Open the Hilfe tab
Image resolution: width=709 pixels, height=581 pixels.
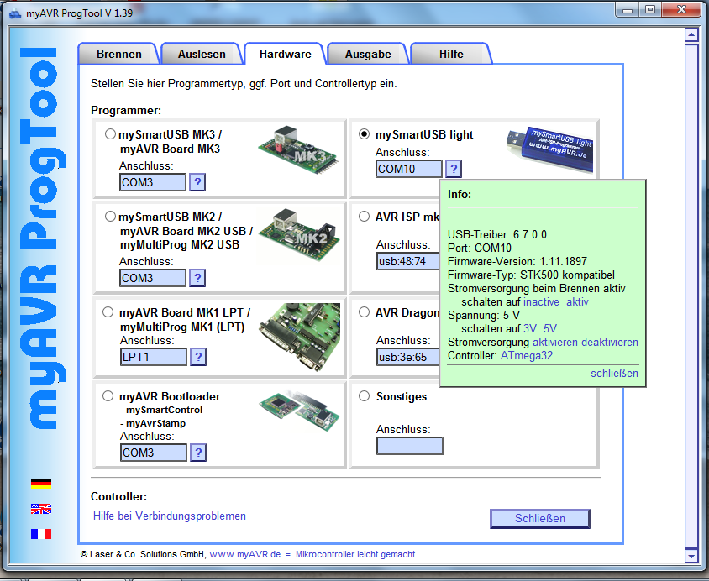tap(451, 55)
